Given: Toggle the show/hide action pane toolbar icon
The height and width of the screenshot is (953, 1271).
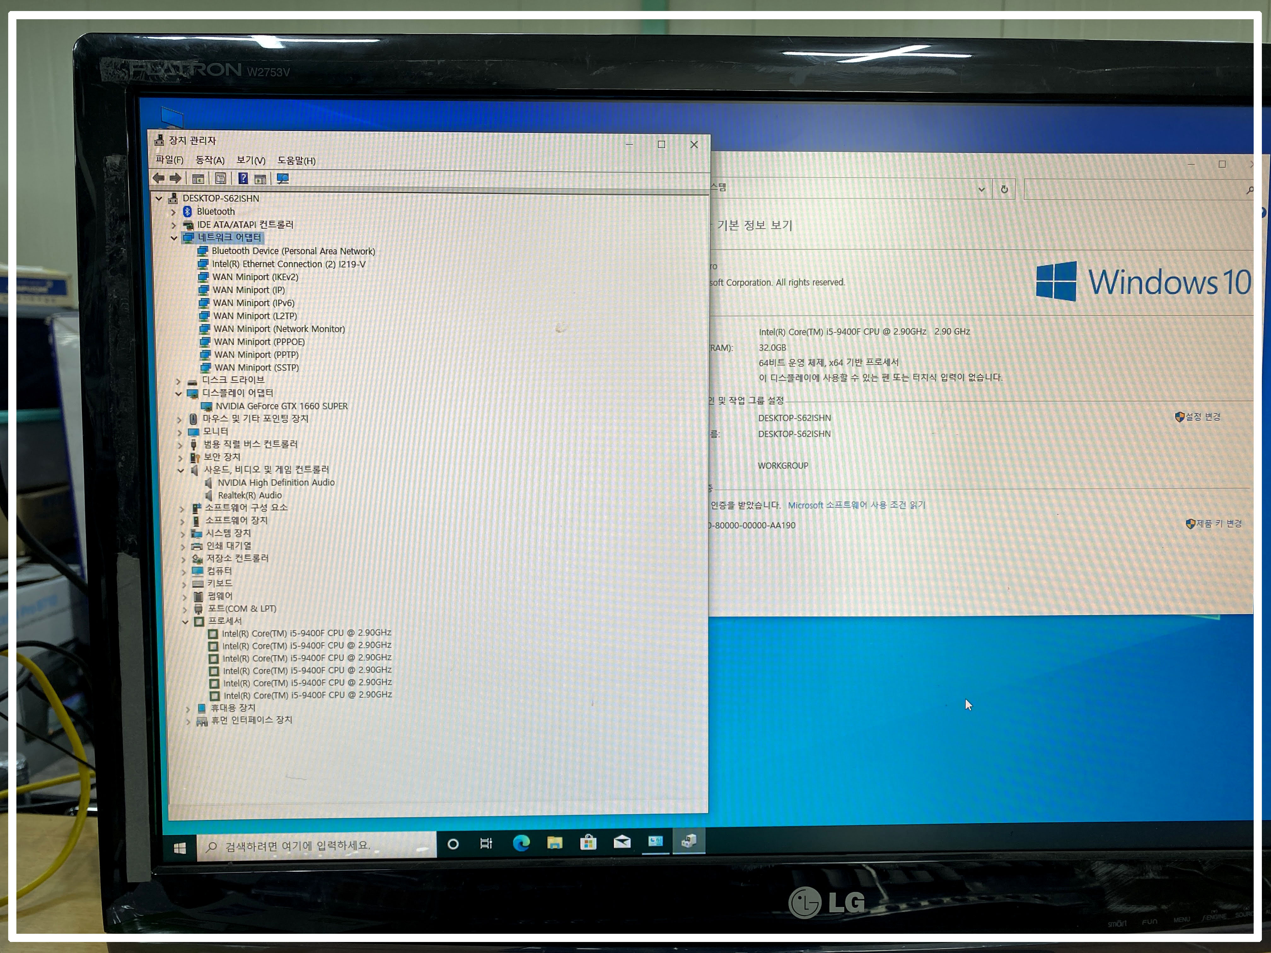Looking at the screenshot, I should (260, 179).
